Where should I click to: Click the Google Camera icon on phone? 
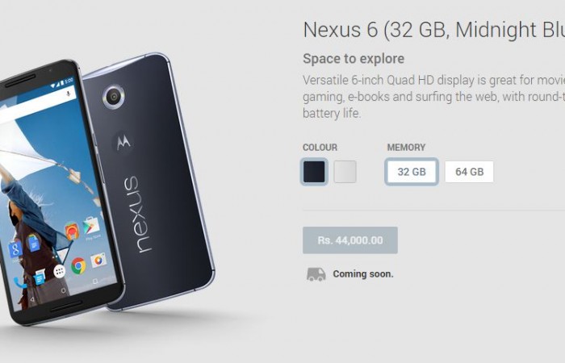click(98, 260)
